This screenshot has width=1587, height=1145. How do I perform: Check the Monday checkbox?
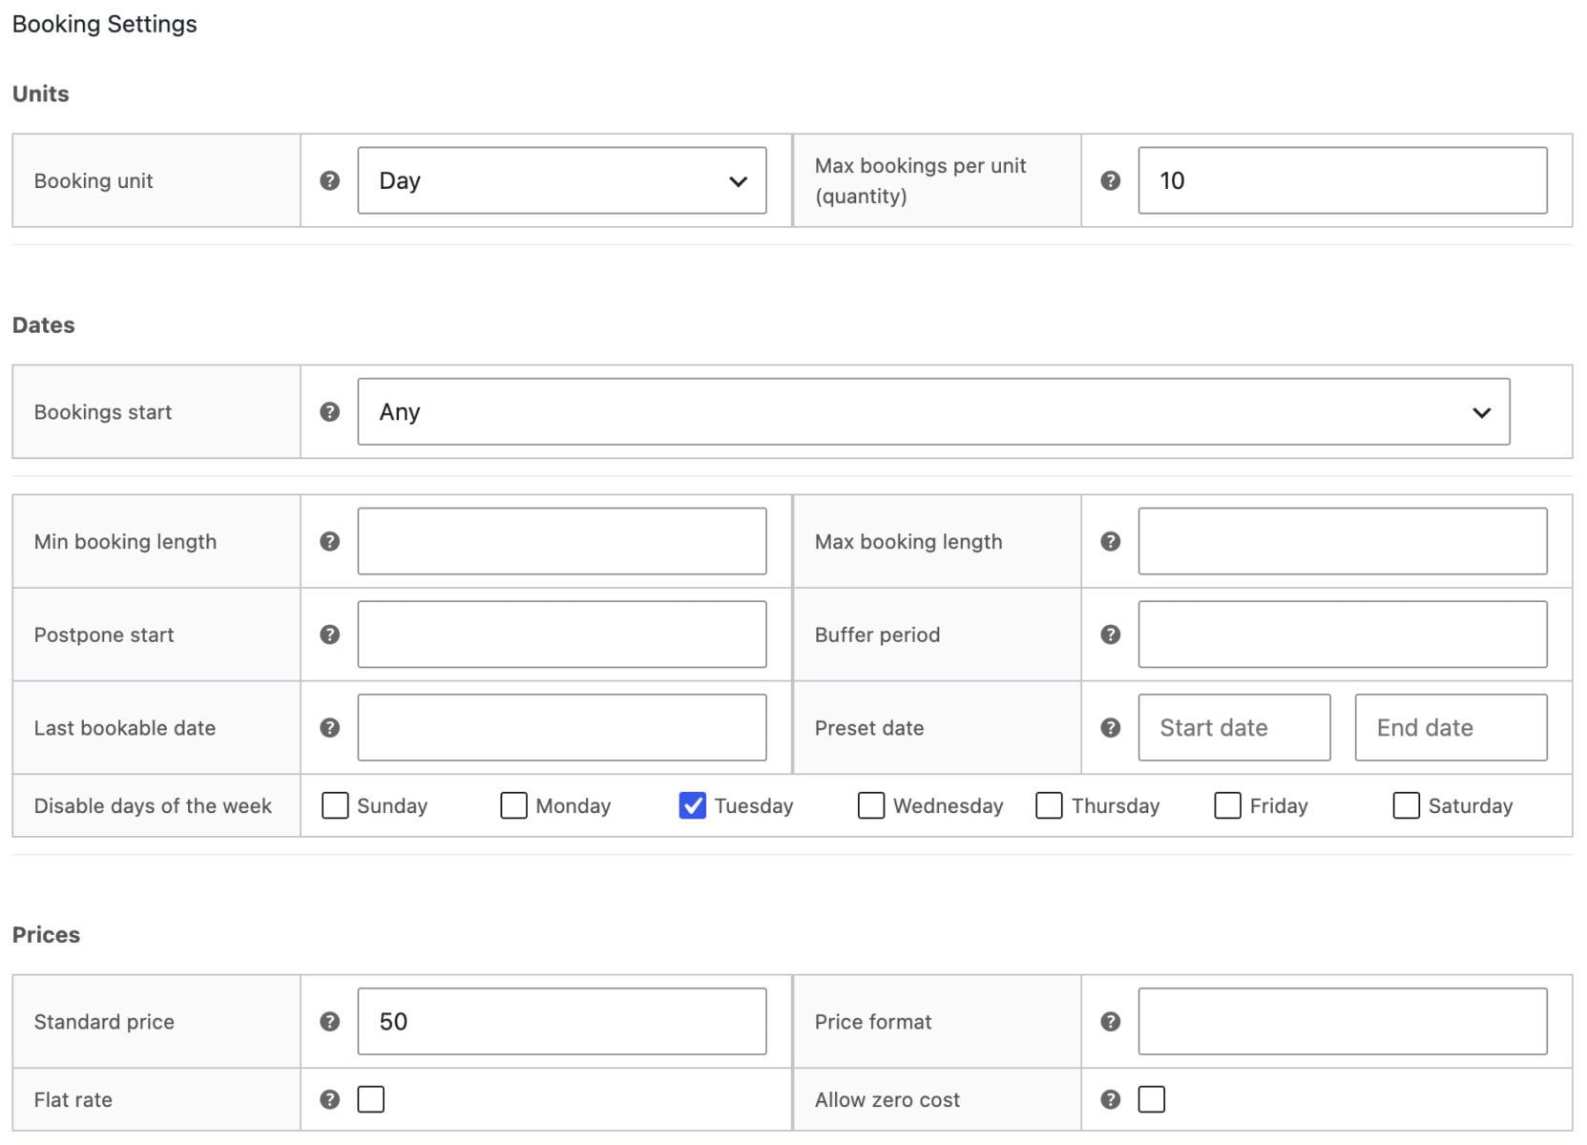point(513,805)
